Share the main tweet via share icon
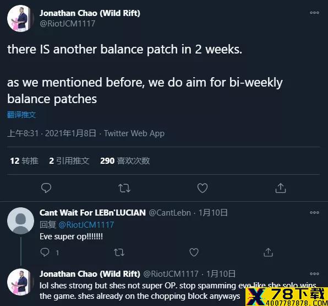328x306 pixels. [281, 188]
